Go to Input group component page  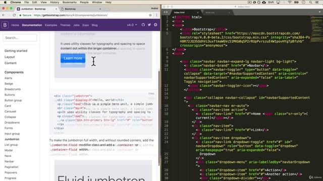12,133
